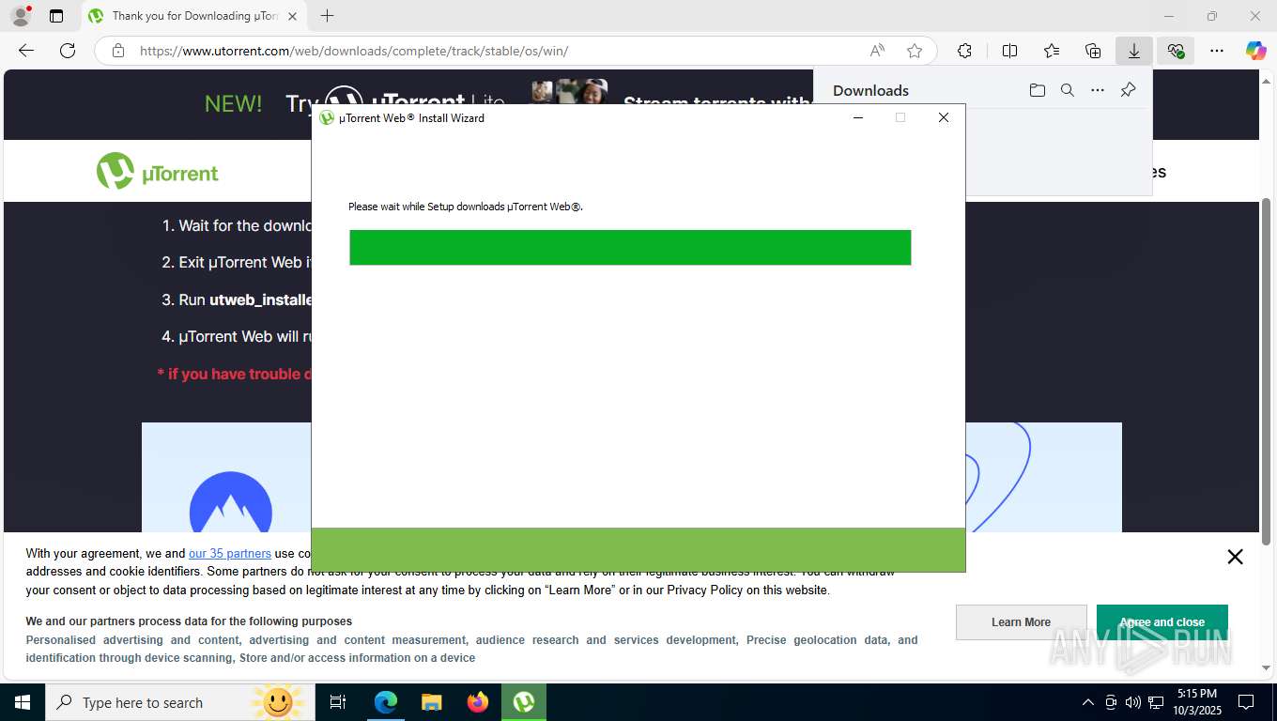Open Browser essentials heart icon
This screenshot has height=721, width=1277.
1176,51
